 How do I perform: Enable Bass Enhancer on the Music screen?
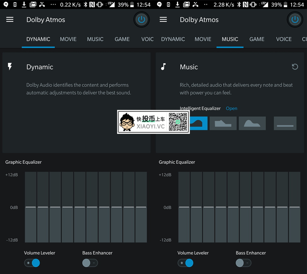[243, 263]
